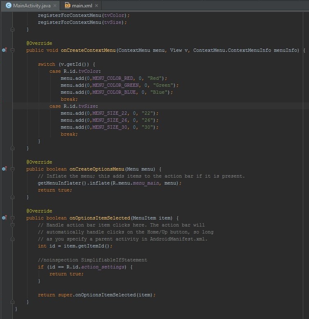The height and width of the screenshot is (319, 309).
Task: Close the MainActivity.java tab
Action: click(55, 6)
